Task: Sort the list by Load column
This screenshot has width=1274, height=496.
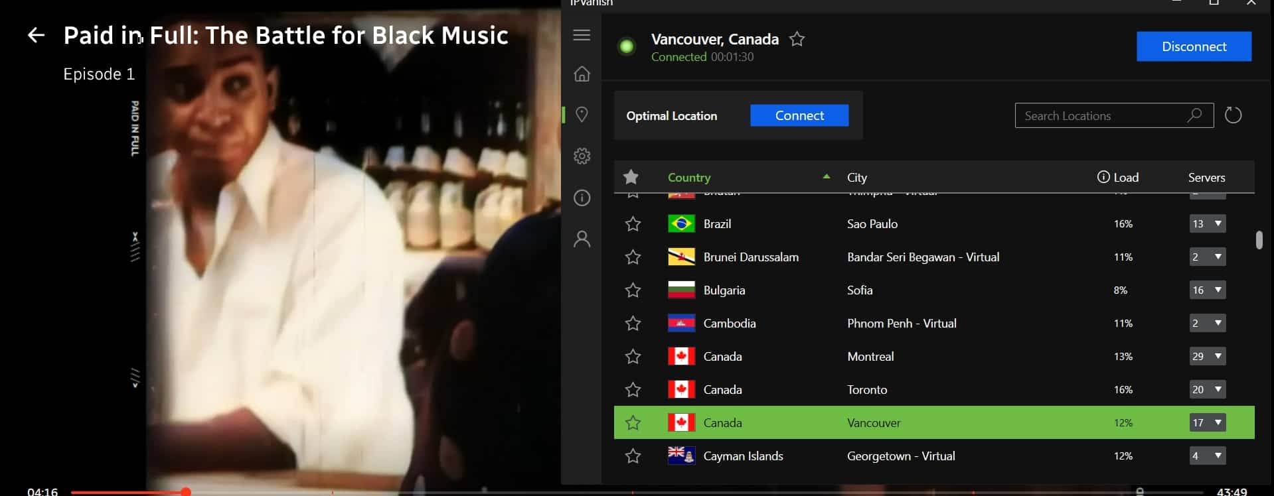Action: point(1125,177)
